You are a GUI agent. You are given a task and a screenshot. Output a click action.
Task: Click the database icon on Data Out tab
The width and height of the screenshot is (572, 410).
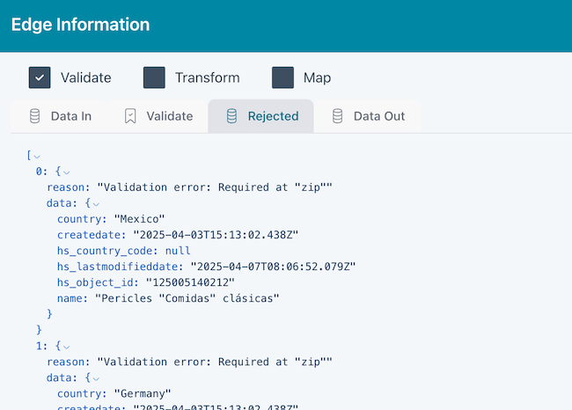[x=337, y=116]
